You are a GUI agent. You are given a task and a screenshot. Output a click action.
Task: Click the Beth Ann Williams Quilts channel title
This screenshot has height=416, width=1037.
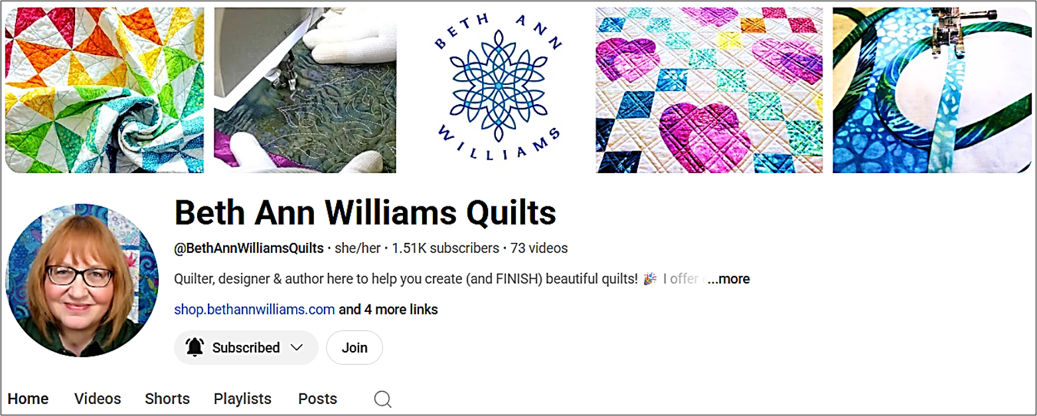(x=365, y=213)
